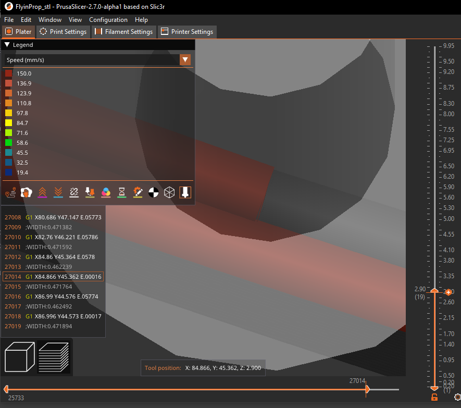This screenshot has height=408, width=461.
Task: Add a color change at current layer
Action: click(x=448, y=292)
